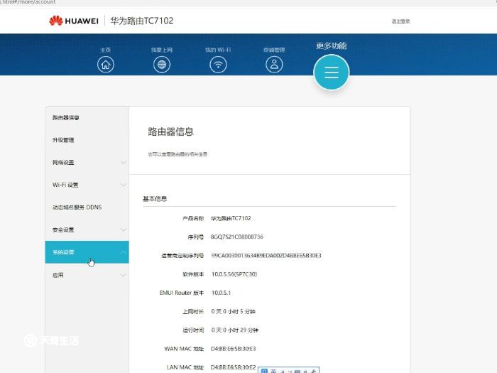Open 网络设置 sidebar item
This screenshot has width=497, height=373.
87,163
